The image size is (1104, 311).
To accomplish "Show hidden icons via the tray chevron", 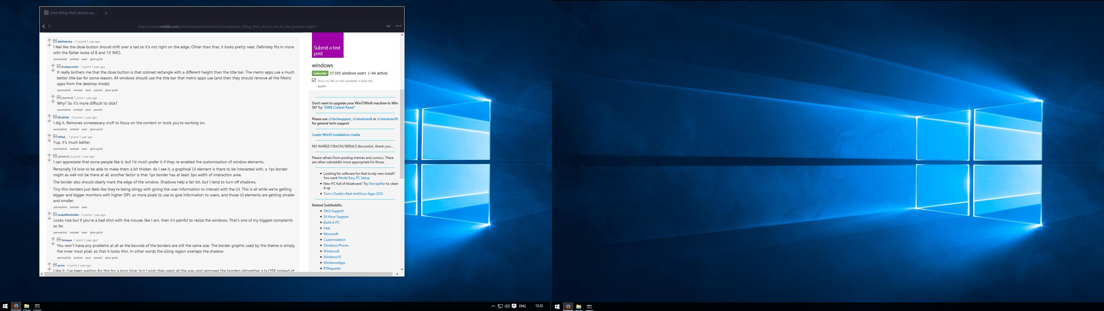I will pos(494,306).
